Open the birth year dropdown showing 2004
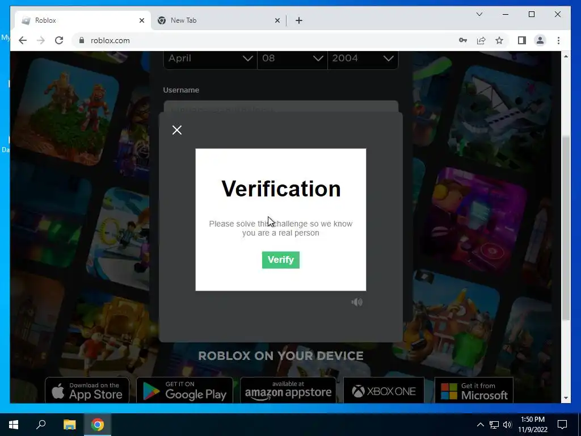This screenshot has height=436, width=581. 363,58
